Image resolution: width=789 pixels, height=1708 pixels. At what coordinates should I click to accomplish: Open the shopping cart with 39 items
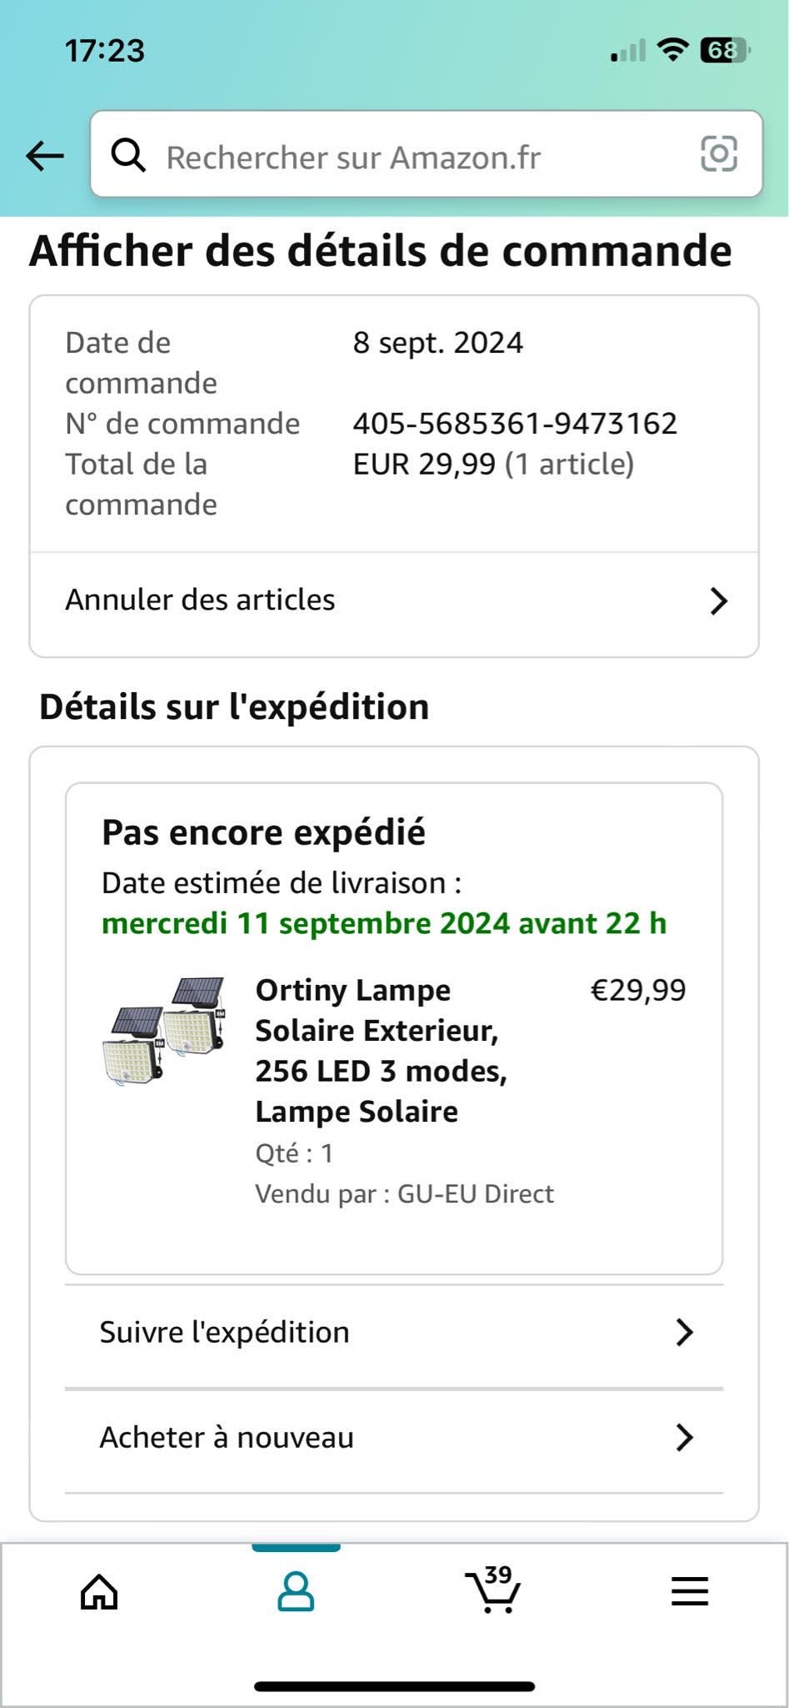pos(492,1590)
